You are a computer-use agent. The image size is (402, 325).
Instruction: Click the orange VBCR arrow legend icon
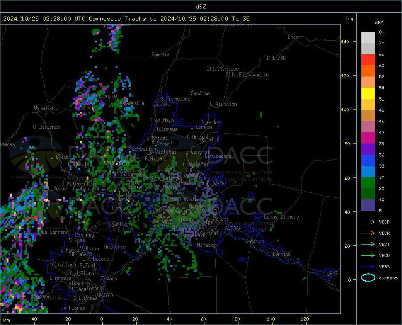(x=368, y=233)
